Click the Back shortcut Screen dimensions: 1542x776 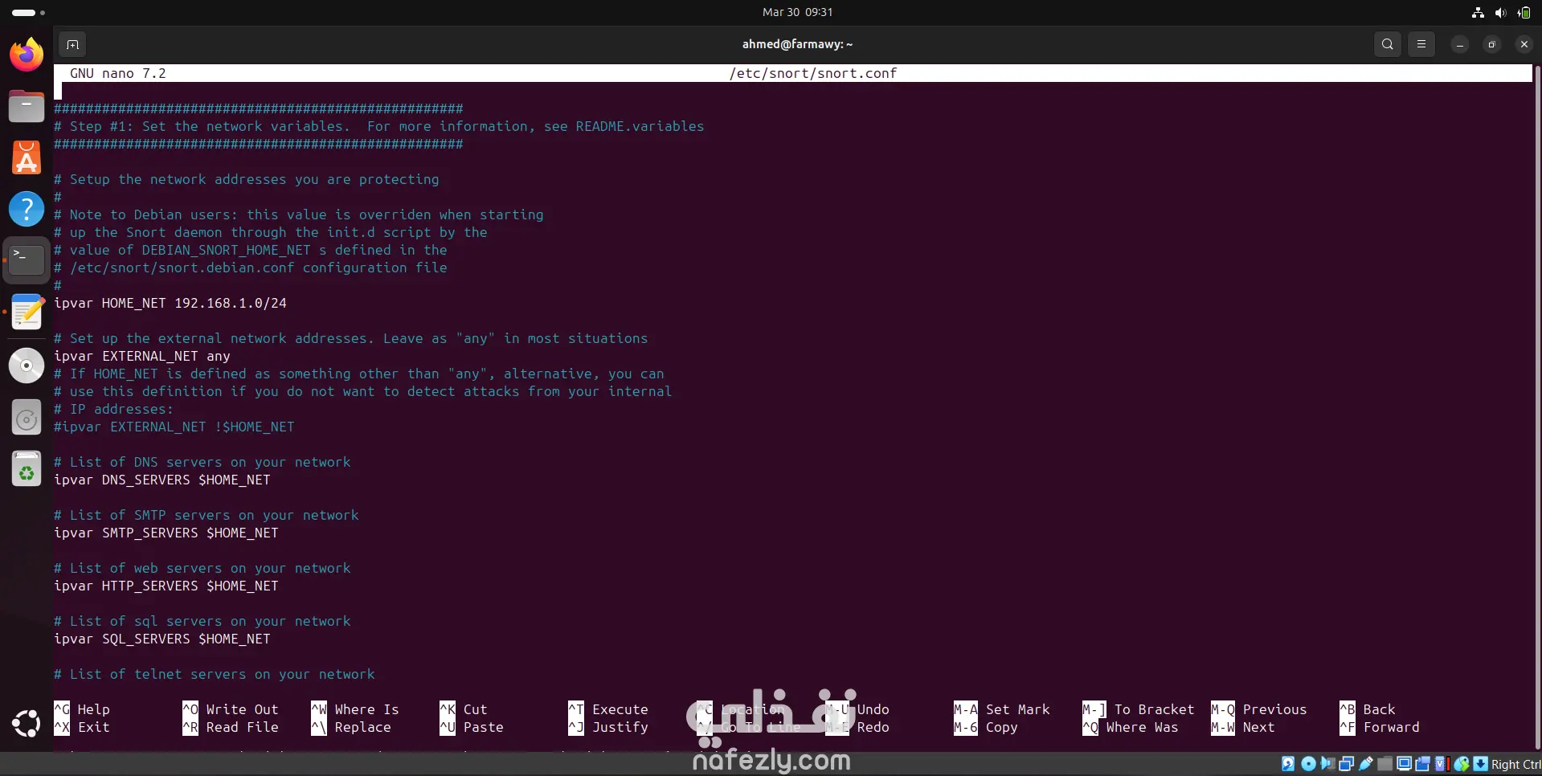coord(1368,709)
